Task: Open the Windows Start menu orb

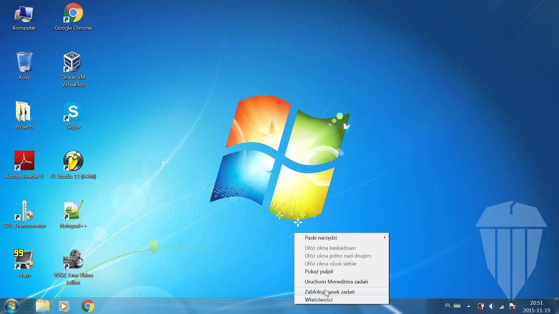Action: 11,306
